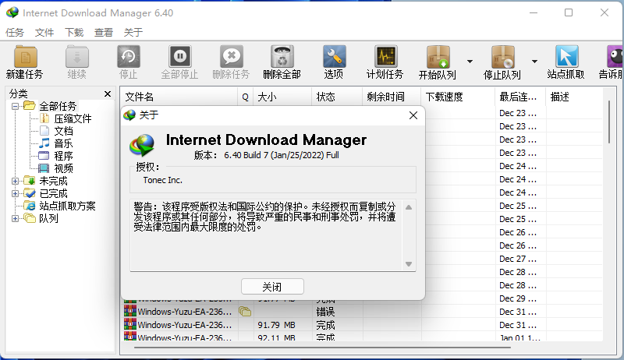Select 未完成 category

click(x=53, y=182)
